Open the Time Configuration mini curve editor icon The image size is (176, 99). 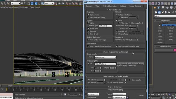(x=2, y=89)
